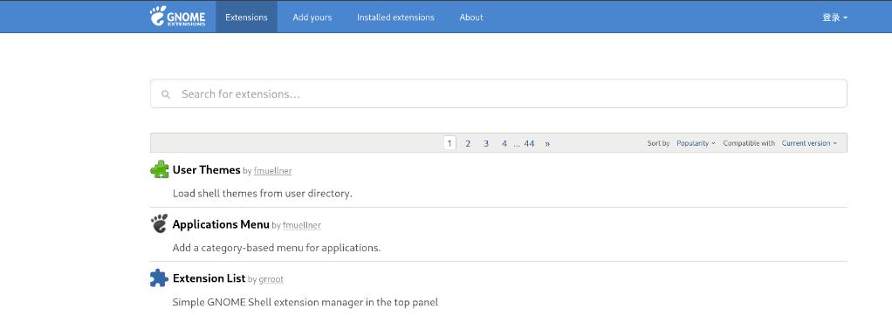Go to results page 3
Screen dimensions: 892x315
tap(486, 143)
